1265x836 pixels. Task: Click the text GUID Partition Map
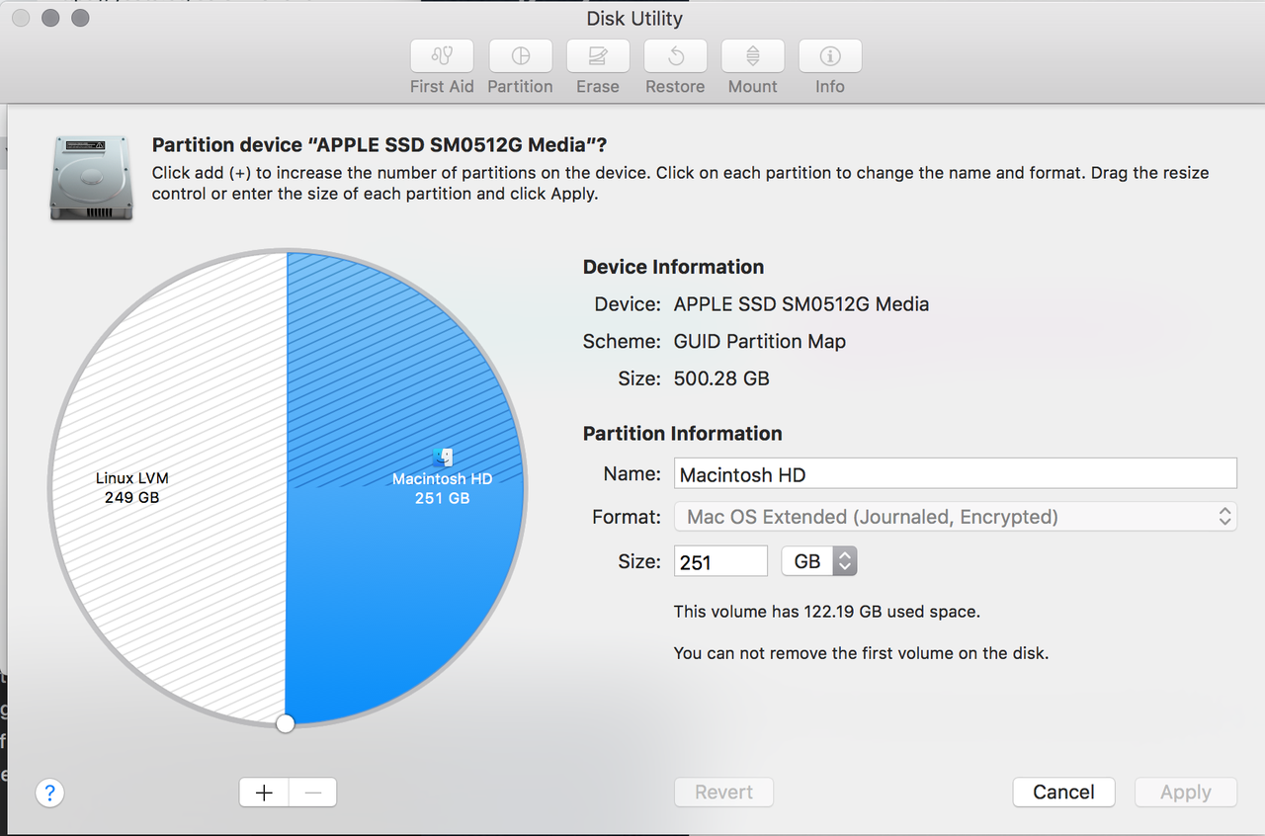760,342
